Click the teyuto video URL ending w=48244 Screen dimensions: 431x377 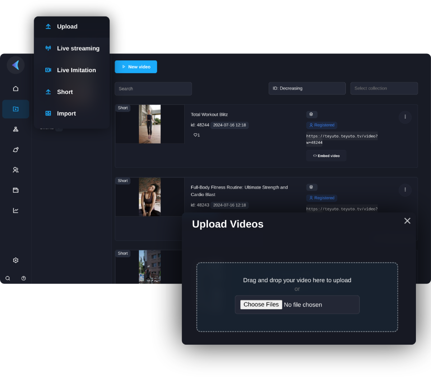tap(342, 139)
